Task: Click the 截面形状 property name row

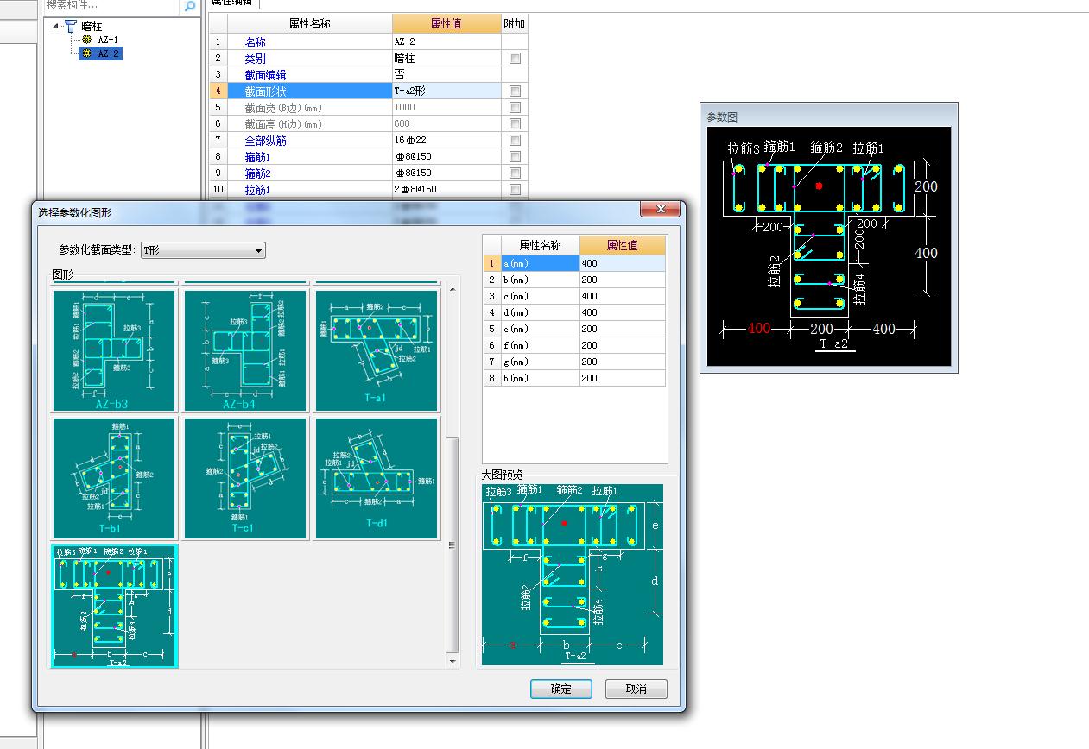Action: pos(309,91)
